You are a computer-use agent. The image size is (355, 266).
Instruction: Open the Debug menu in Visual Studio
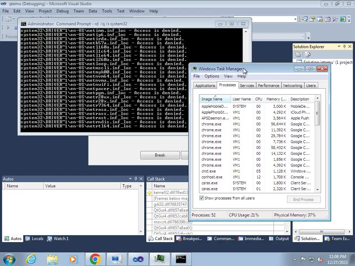coord(62,11)
